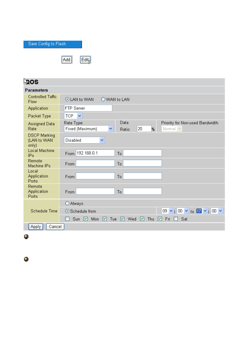Click the 'Parameters' heading
Viewport: 249px width, 352px height.
pos(37,90)
